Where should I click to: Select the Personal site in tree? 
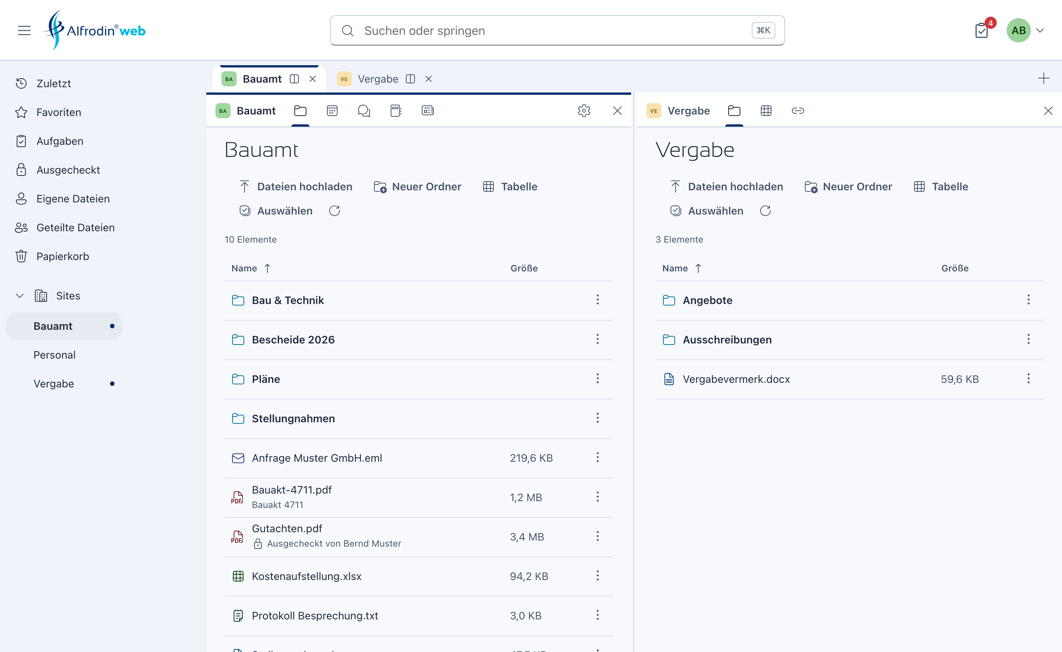(x=54, y=355)
